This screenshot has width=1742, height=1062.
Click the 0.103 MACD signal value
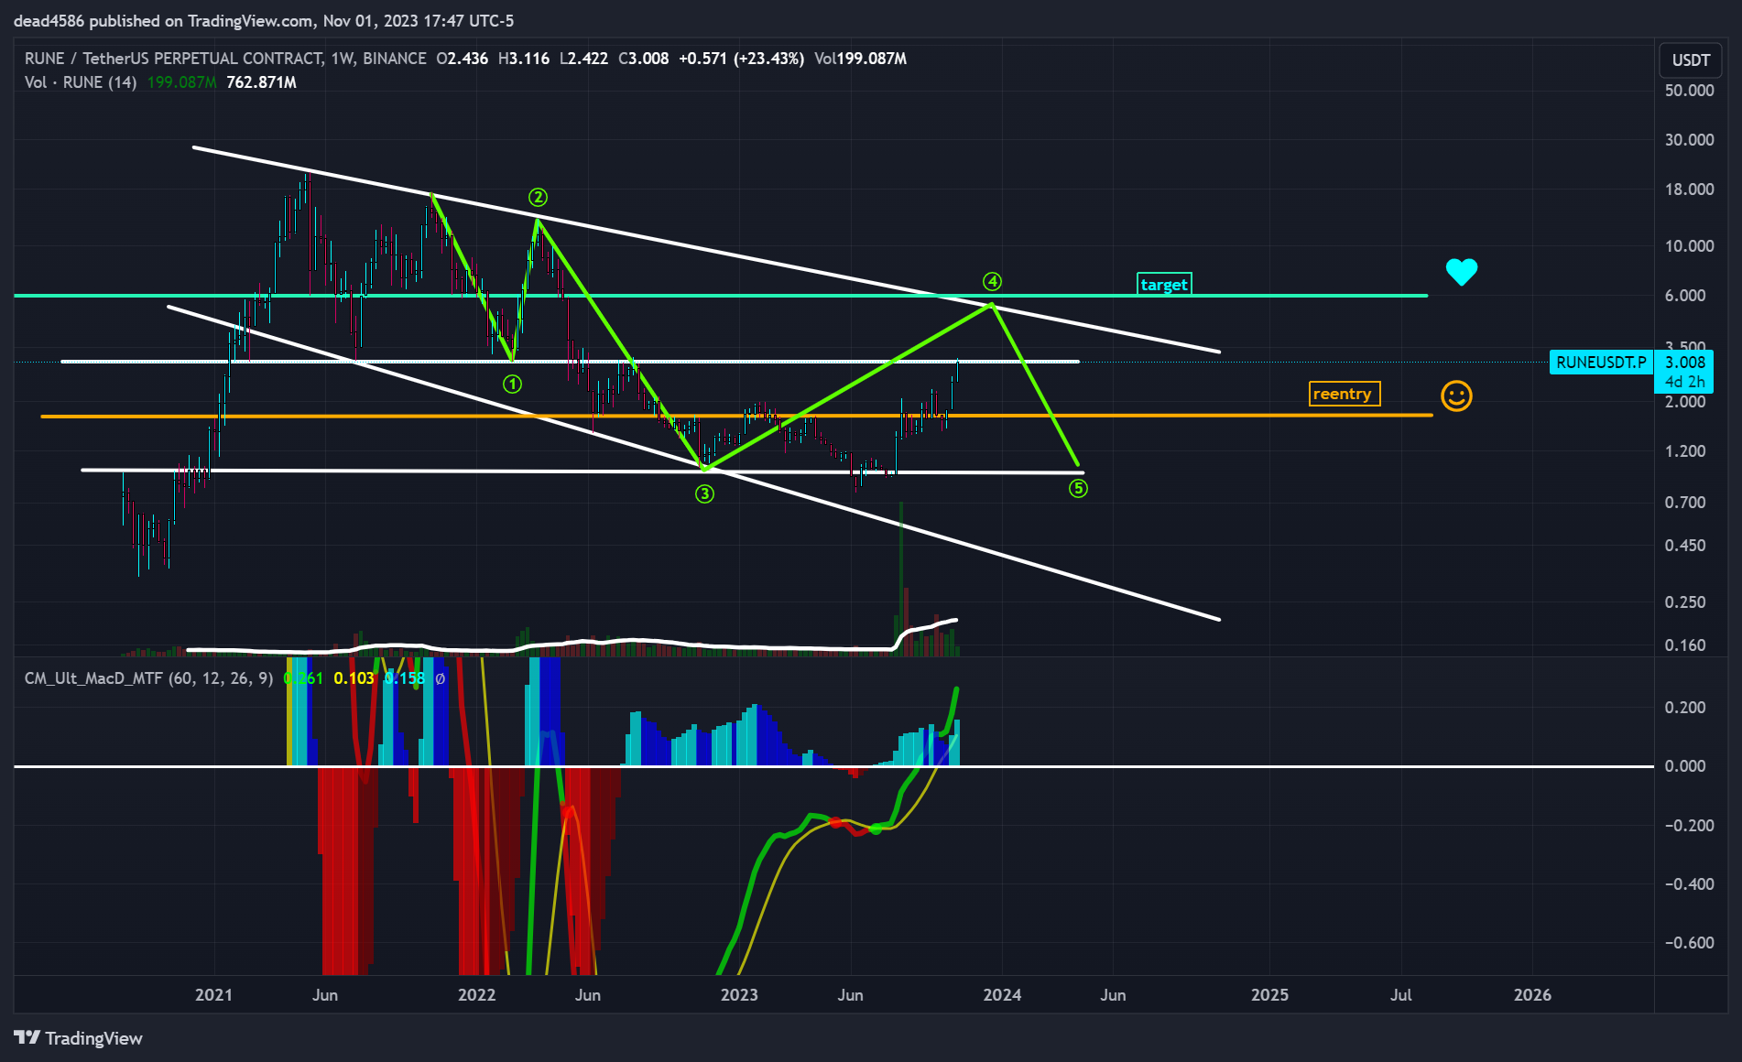(x=354, y=678)
